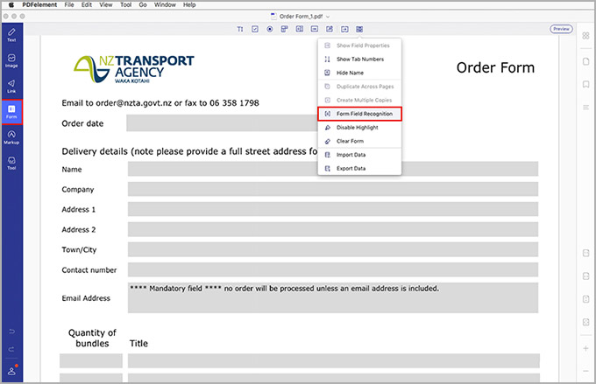Open the View menu in menu bar

coord(106,5)
